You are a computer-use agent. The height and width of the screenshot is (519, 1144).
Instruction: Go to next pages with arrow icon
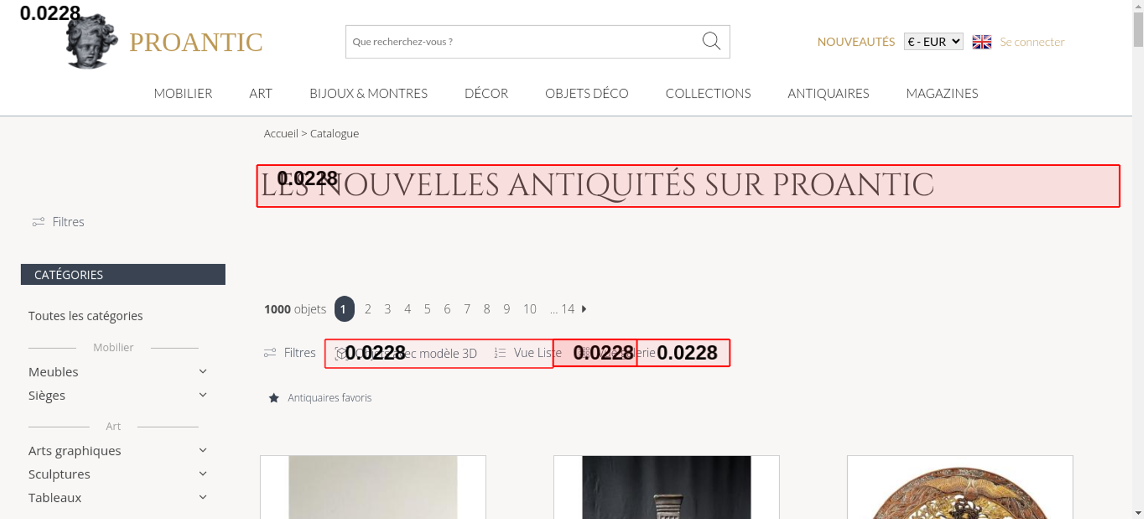click(584, 309)
